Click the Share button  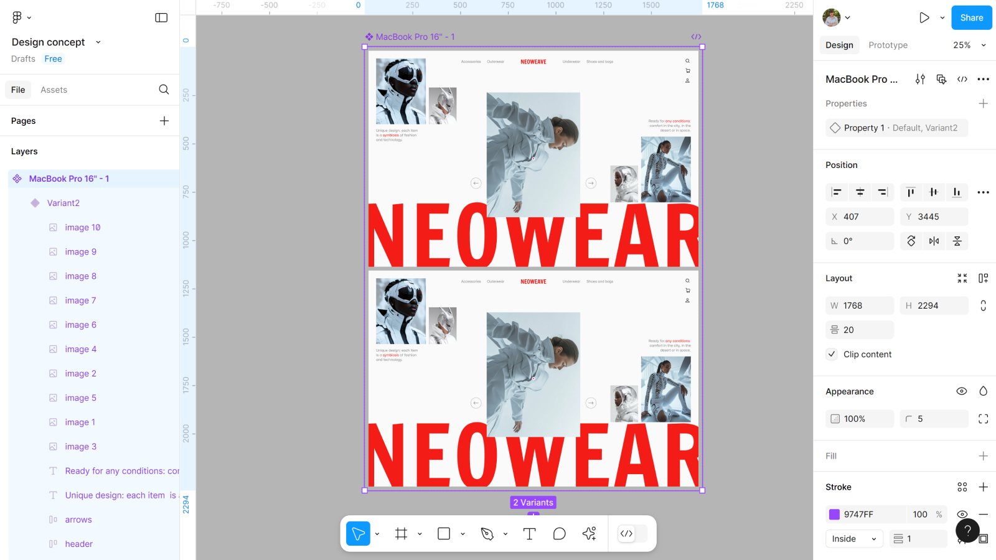(x=971, y=18)
